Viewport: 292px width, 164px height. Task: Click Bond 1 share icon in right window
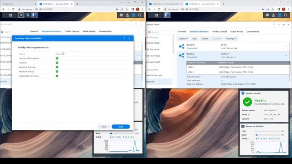pyautogui.click(x=182, y=46)
